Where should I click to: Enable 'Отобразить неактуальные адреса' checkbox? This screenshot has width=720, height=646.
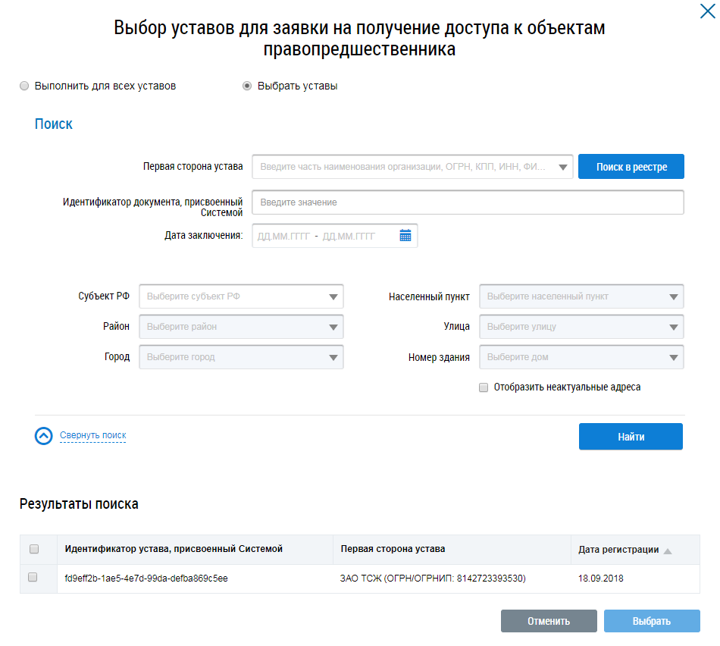pos(484,387)
